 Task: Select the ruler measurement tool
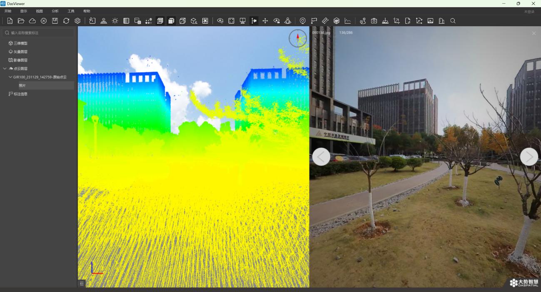point(325,21)
